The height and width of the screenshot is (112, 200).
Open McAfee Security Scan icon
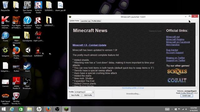point(16,98)
